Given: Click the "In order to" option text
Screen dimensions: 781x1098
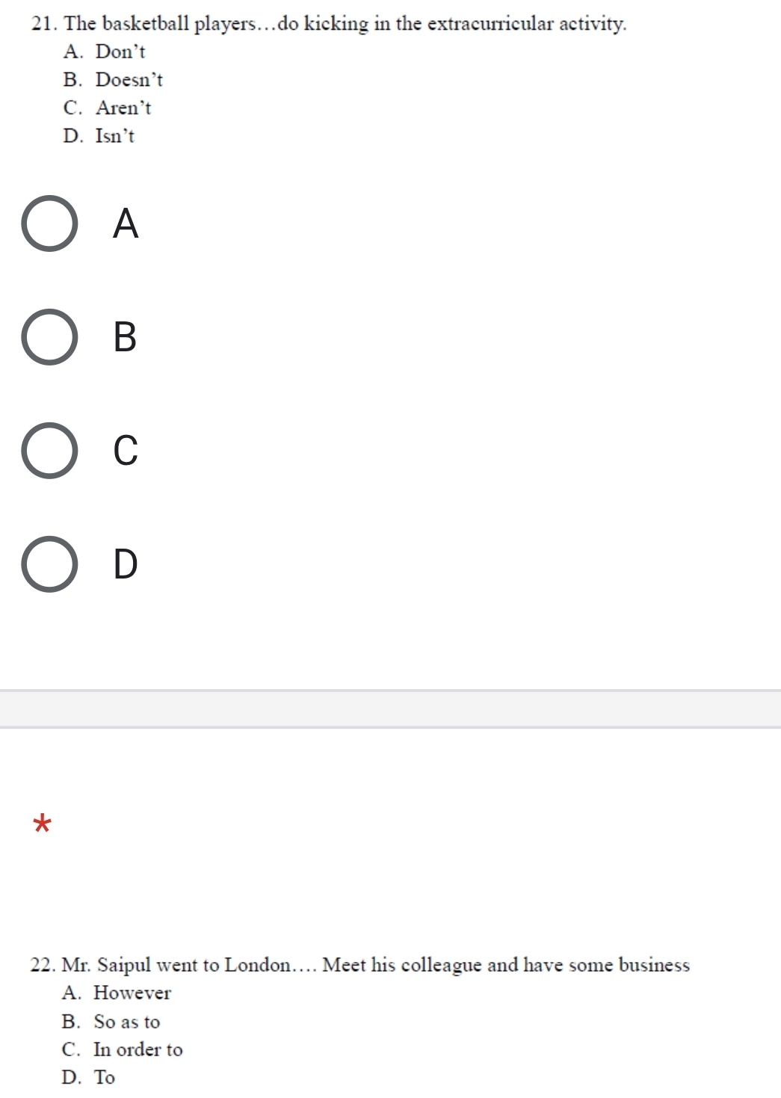Looking at the screenshot, I should click(x=138, y=1049).
